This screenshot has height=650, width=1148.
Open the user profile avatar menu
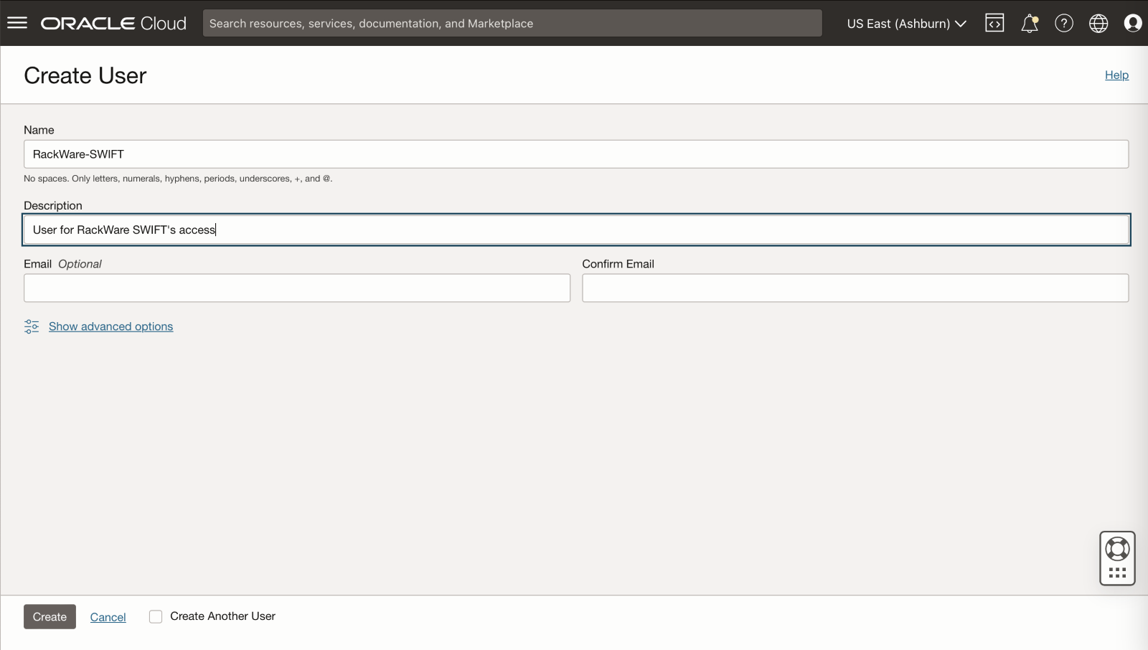click(1133, 23)
